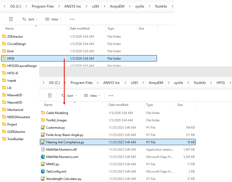The image size is (232, 182).
Task: Go to ANSYS Inc in upper address bar
Action: point(73,6)
